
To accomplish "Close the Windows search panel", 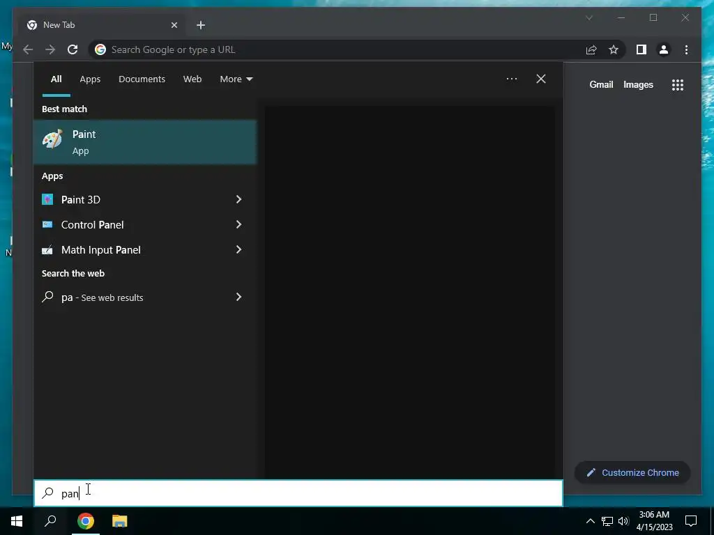I will point(541,79).
